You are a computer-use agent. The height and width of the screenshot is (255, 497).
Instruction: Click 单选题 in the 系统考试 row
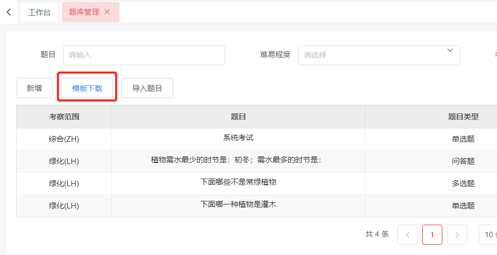click(463, 139)
